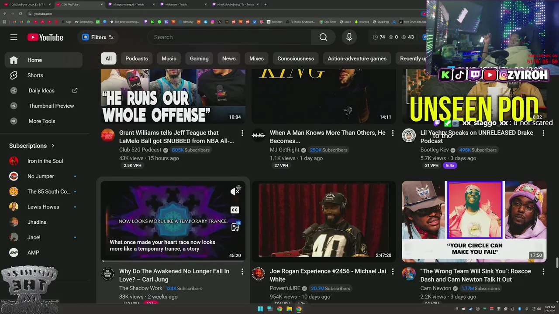Open File Explorer from taskbar
The height and width of the screenshot is (314, 559).
click(289, 309)
